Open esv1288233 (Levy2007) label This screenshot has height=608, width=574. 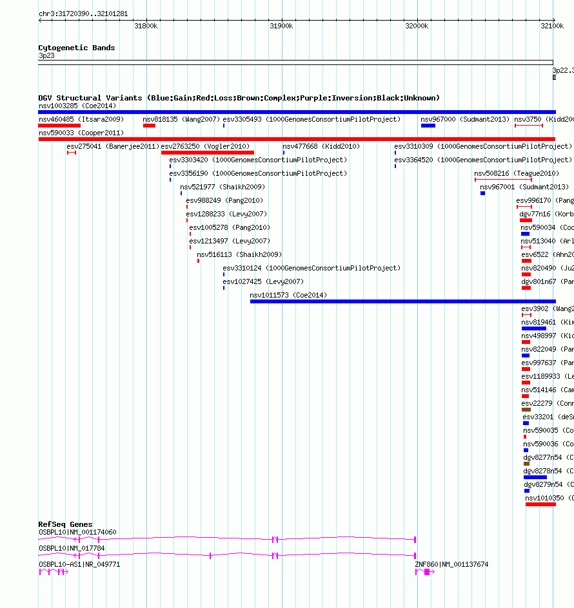pos(226,214)
